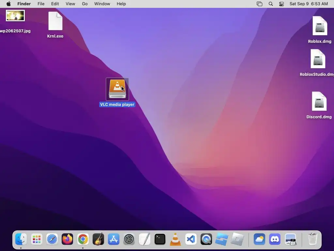Image resolution: width=334 pixels, height=251 pixels.
Task: Open the Edit menu
Action: pos(55,4)
